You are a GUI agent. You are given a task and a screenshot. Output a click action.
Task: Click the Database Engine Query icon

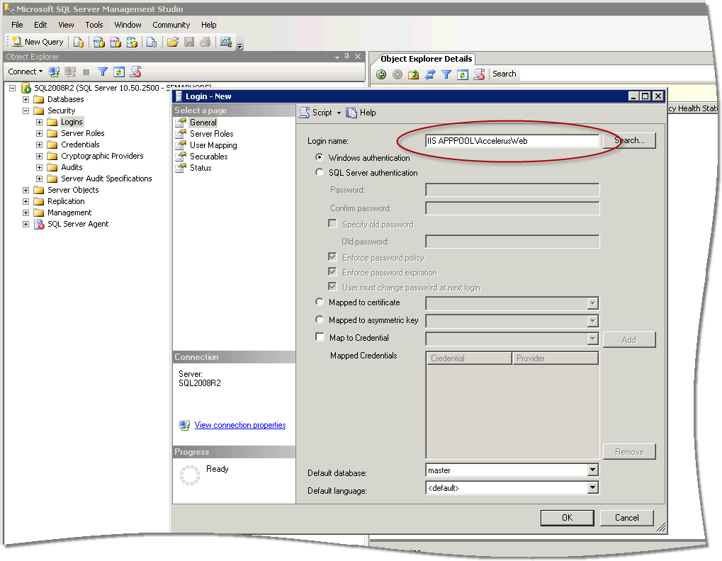point(79,42)
